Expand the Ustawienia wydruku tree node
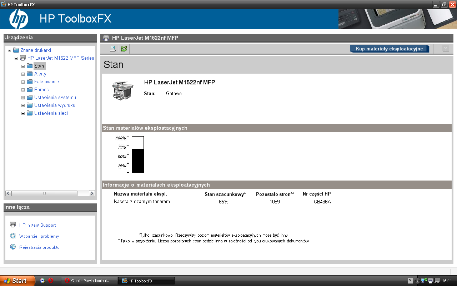Viewport: 457px width, 286px height. (x=23, y=105)
